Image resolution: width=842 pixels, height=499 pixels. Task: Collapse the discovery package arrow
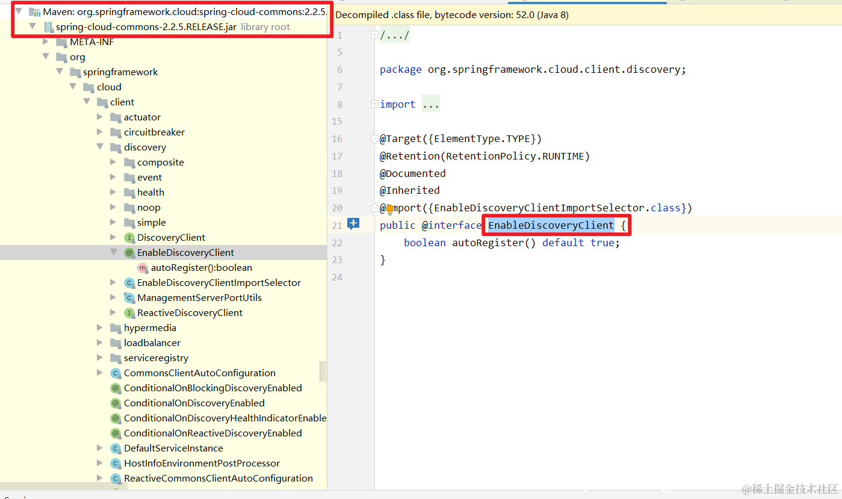[x=100, y=147]
